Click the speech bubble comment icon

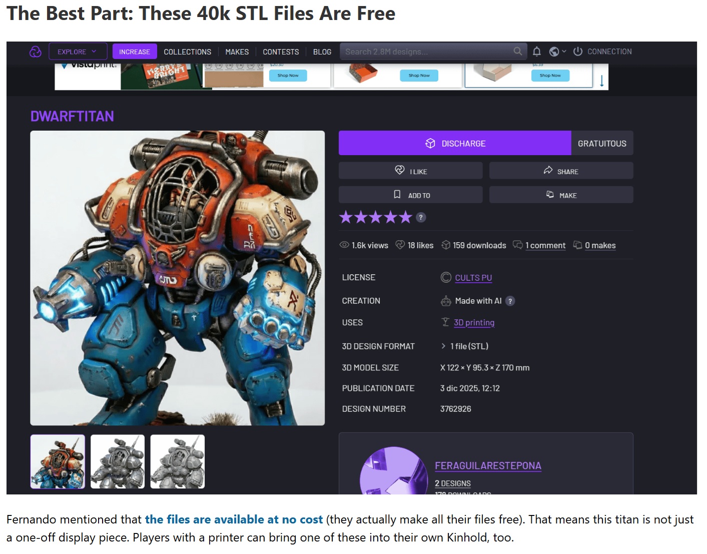pyautogui.click(x=518, y=245)
